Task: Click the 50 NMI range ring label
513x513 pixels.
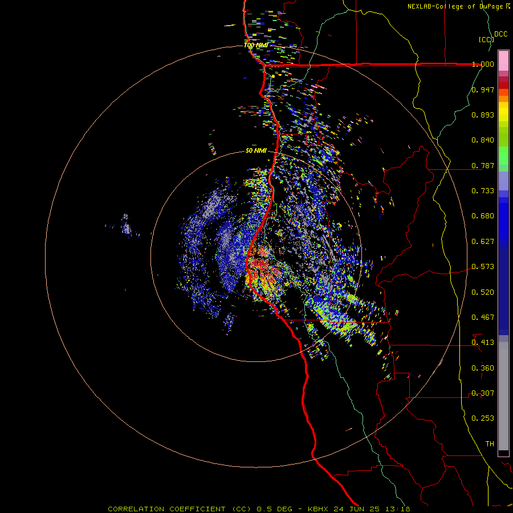Action: coord(256,150)
